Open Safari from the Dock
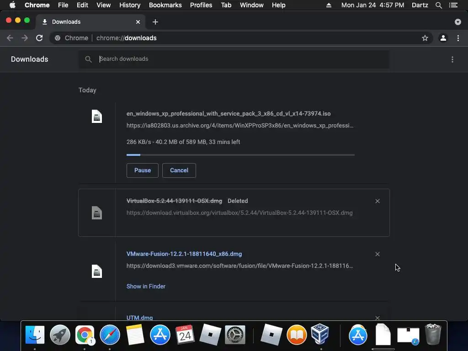Screen dimensions: 468x351 [110, 335]
